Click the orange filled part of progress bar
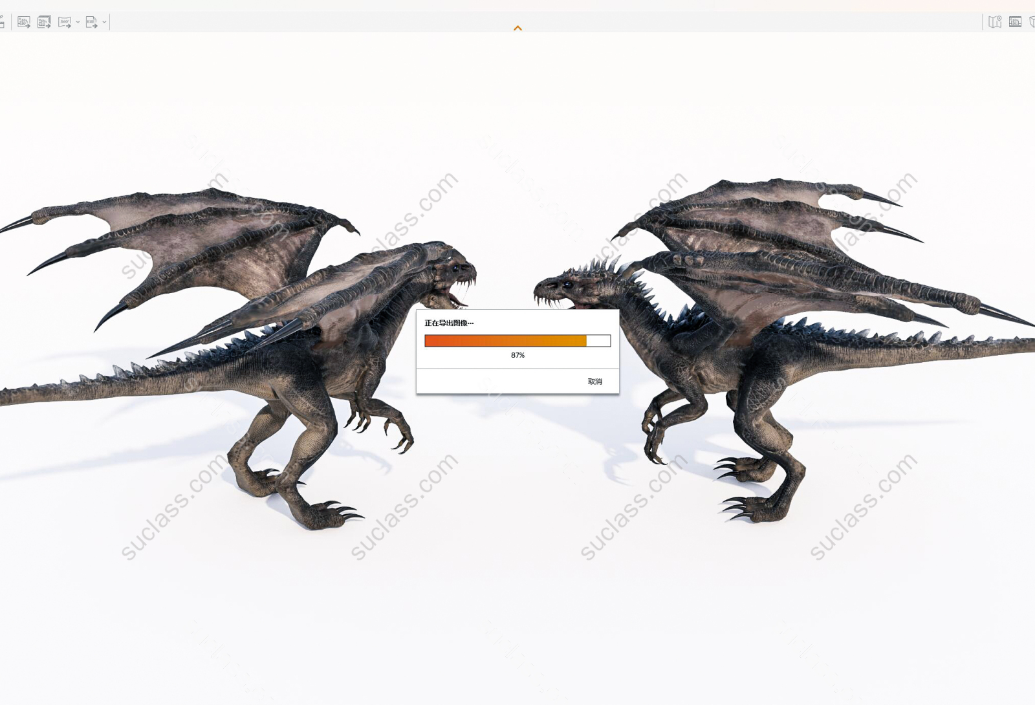Image resolution: width=1035 pixels, height=705 pixels. (x=505, y=341)
